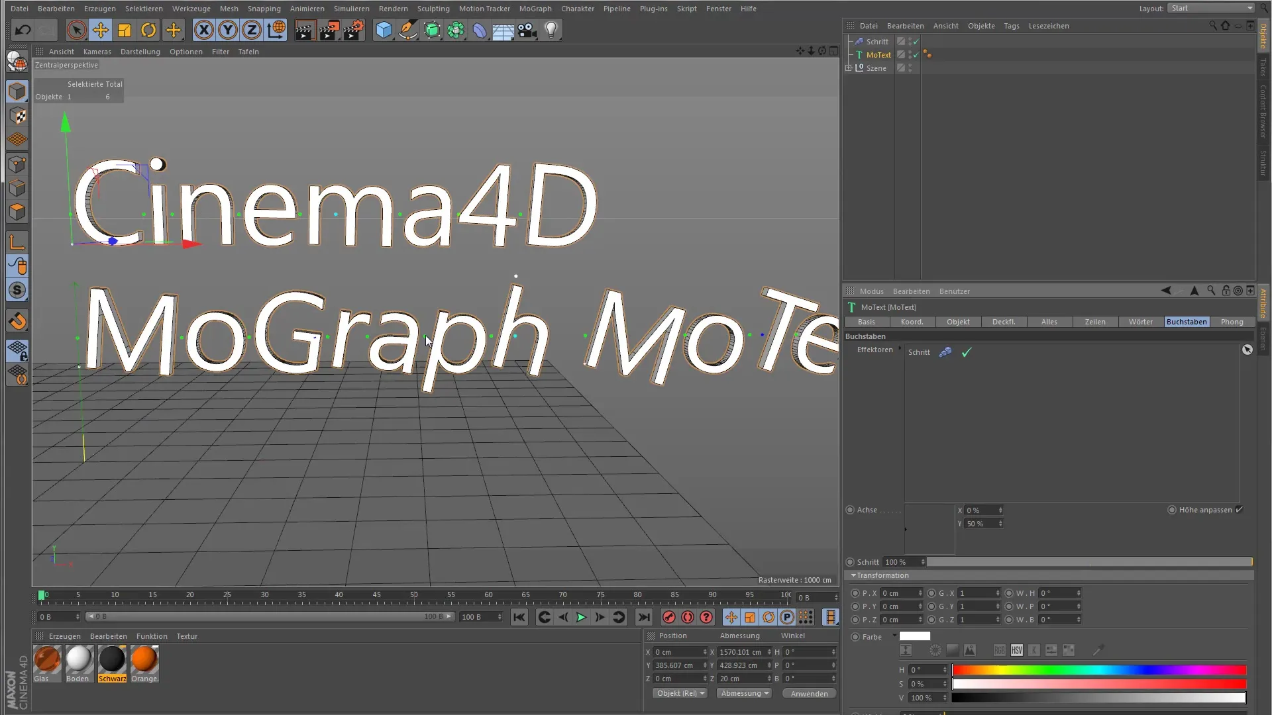Toggle position keyframe recording

tap(731, 617)
